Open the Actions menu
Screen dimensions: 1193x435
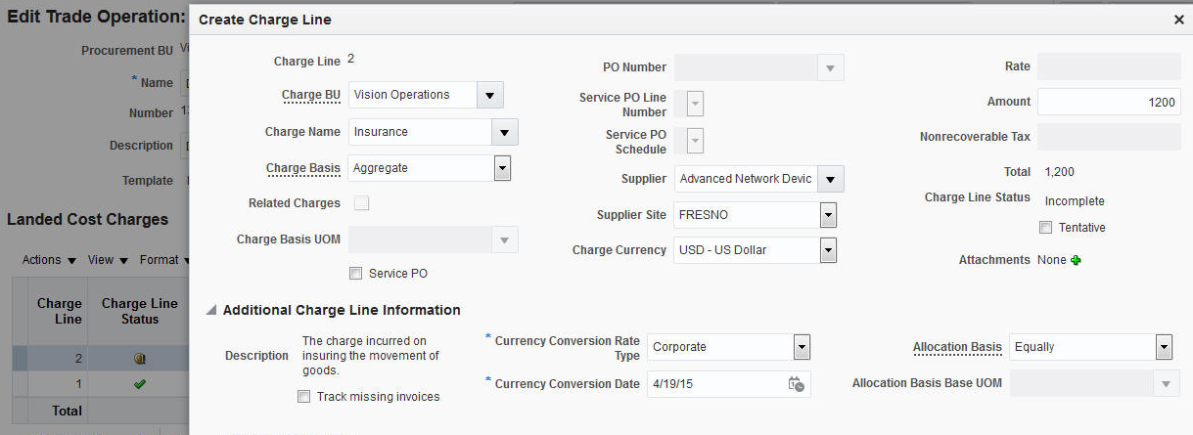point(49,260)
